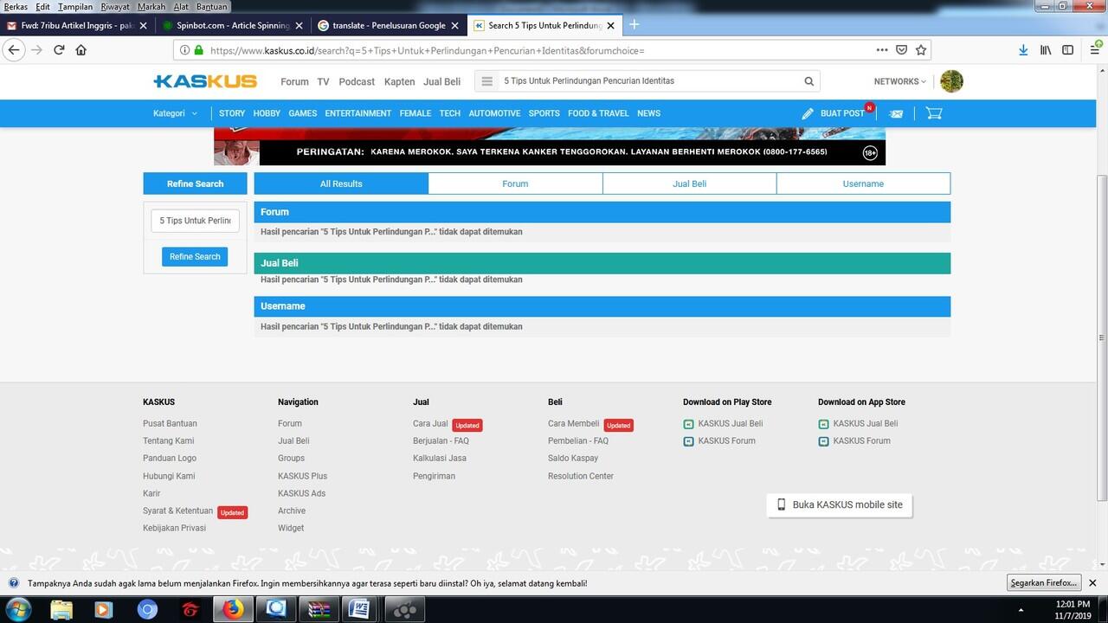Image resolution: width=1108 pixels, height=623 pixels.
Task: Open the Tampilan menu
Action: [75, 6]
